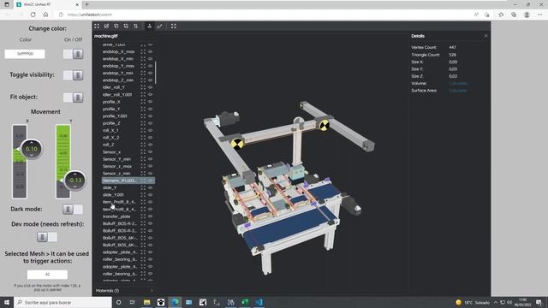Toggle visibility eye for endstop_Y_min

click(151, 73)
